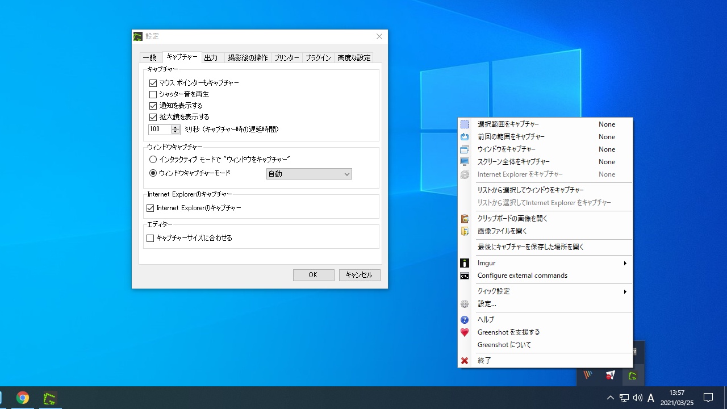Switch to the 一般 tab
The height and width of the screenshot is (409, 727).
[150, 58]
